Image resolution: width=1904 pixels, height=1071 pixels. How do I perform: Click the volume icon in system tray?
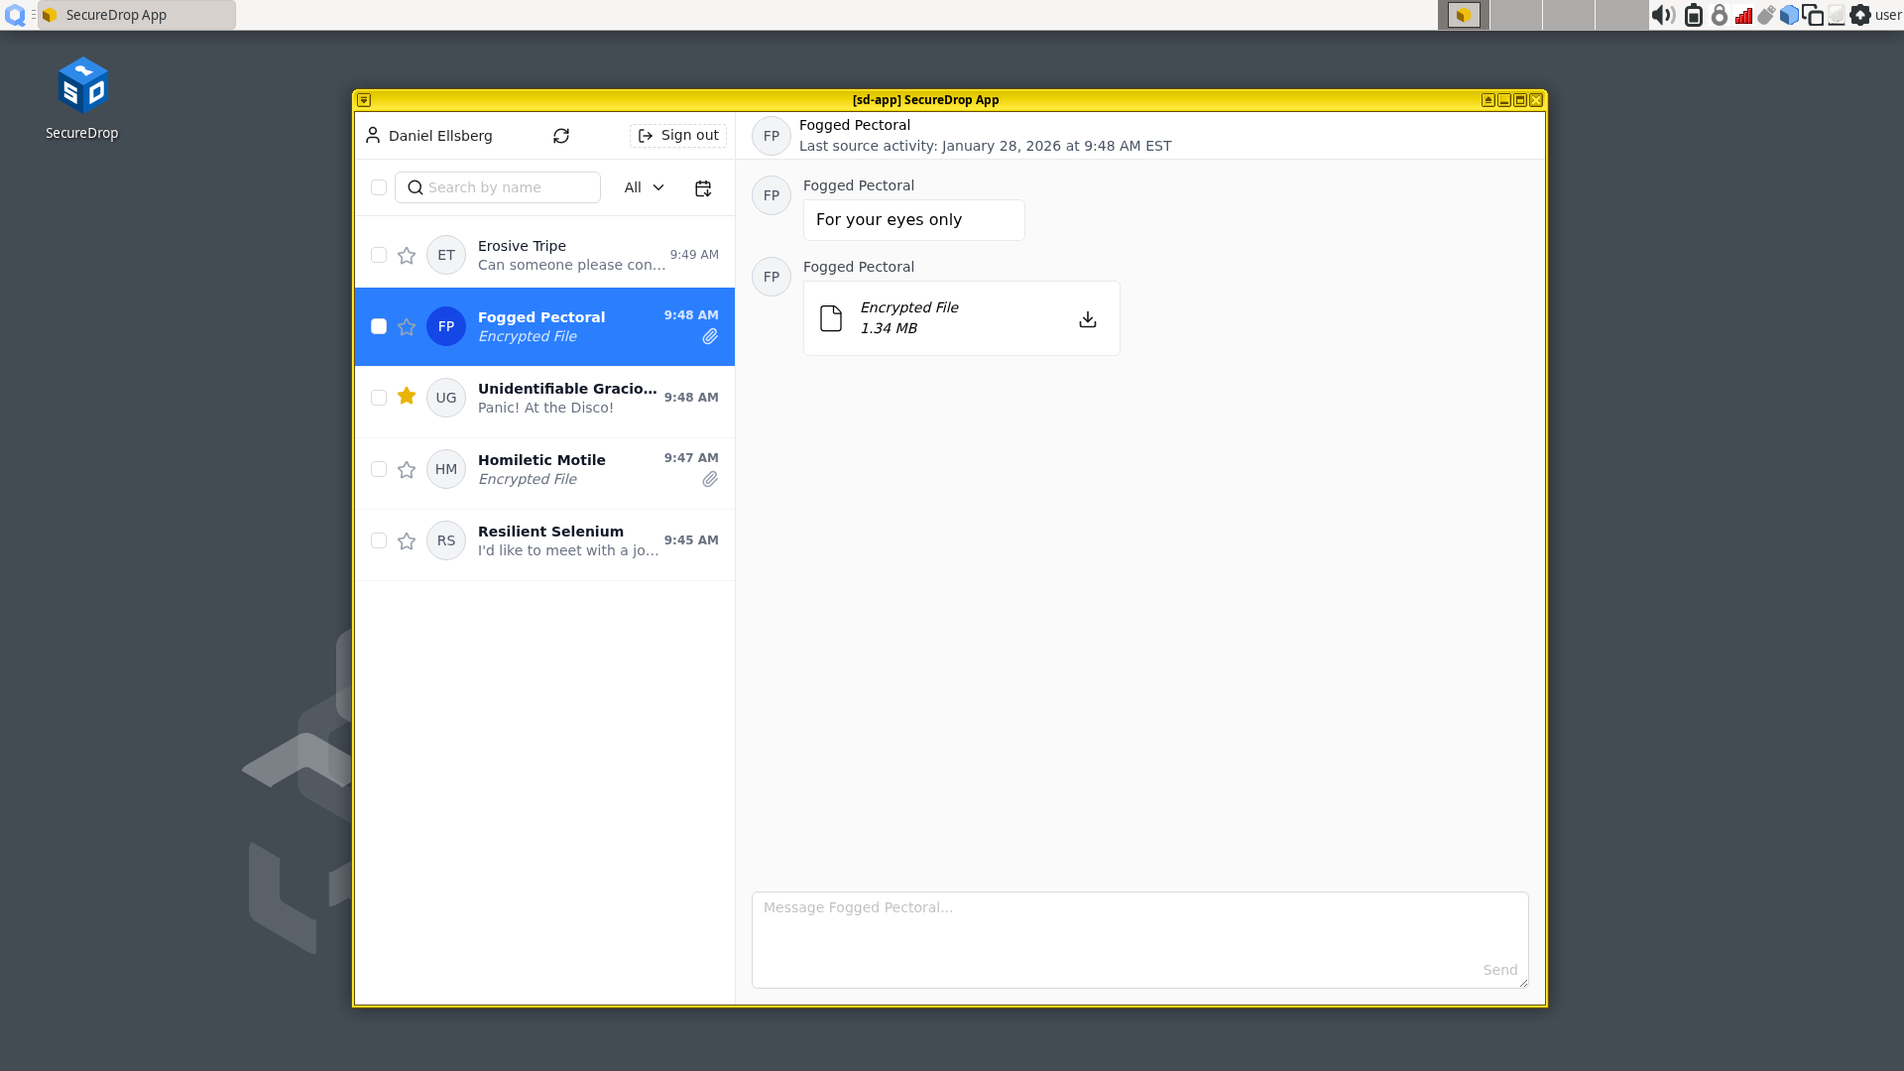tap(1663, 15)
